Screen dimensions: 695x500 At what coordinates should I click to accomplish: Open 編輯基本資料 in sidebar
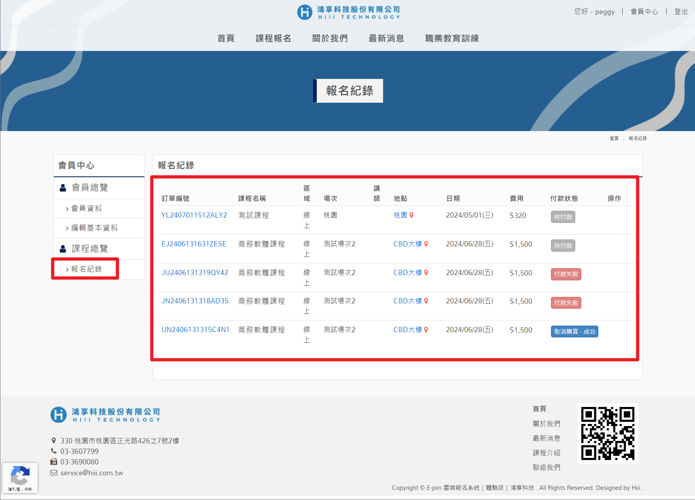94,228
